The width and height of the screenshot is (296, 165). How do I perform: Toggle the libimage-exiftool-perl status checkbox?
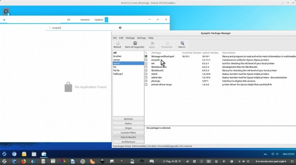(146, 56)
